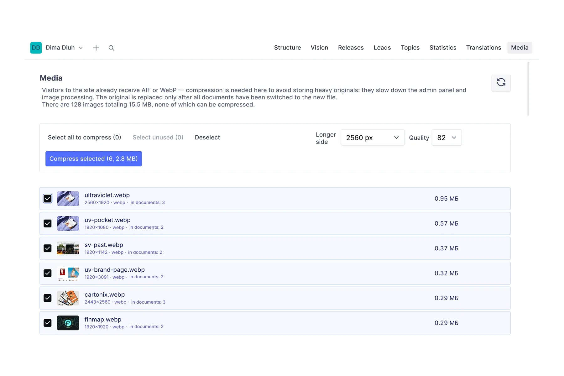Screen dimensions: 564x376
Task: Click Select all to compress (0)
Action: [85, 138]
